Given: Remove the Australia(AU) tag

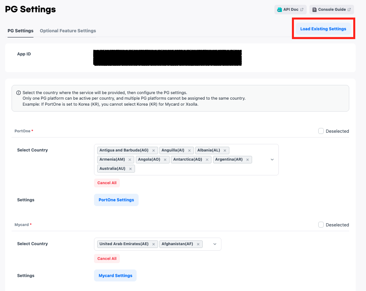Looking at the screenshot, I should pos(130,169).
